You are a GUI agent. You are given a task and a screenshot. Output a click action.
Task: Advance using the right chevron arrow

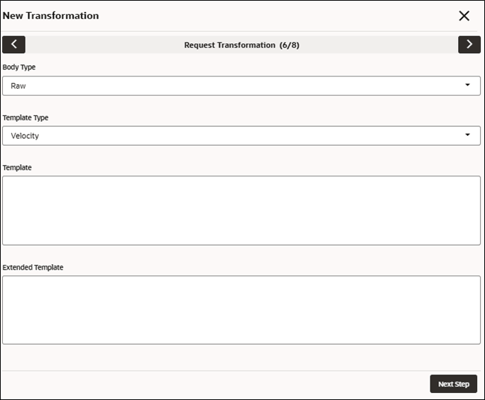(469, 45)
